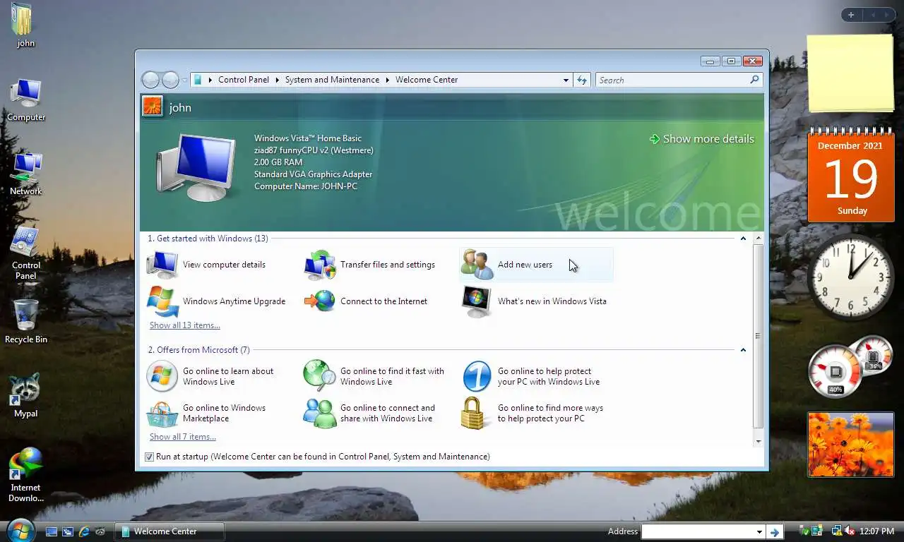Open recent pages dropdown beside Forward
Viewport: 904px width, 542px height.
pos(184,80)
